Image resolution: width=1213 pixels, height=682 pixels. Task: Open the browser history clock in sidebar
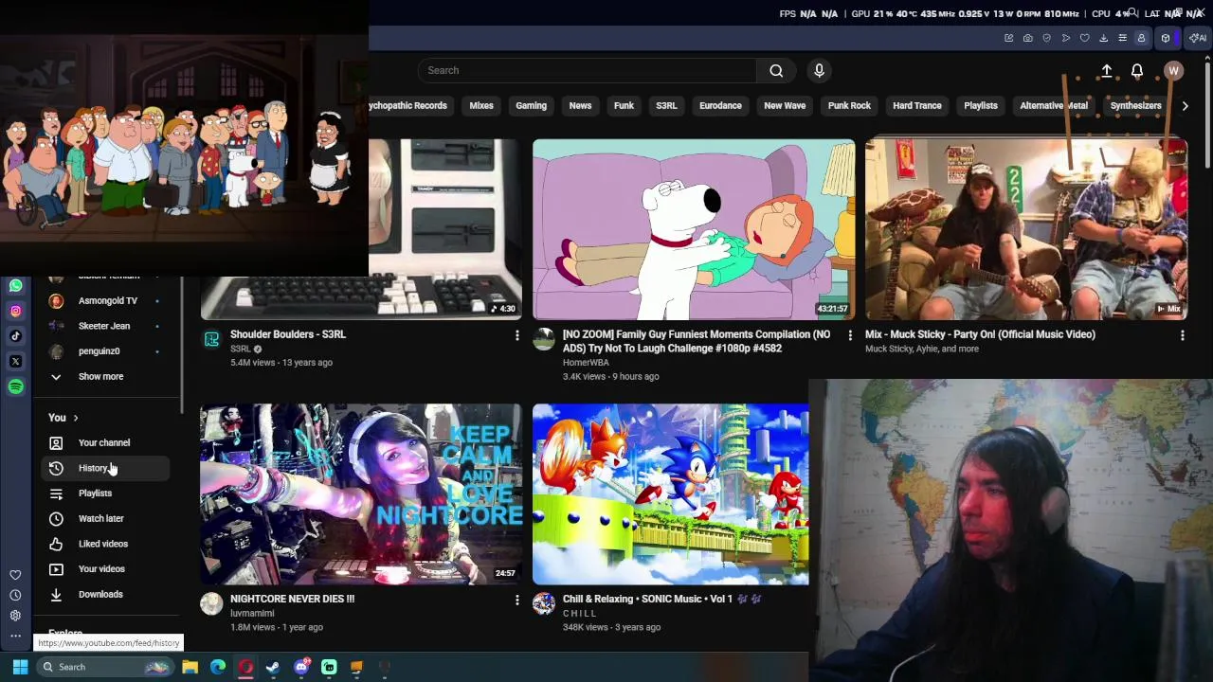tap(15, 595)
